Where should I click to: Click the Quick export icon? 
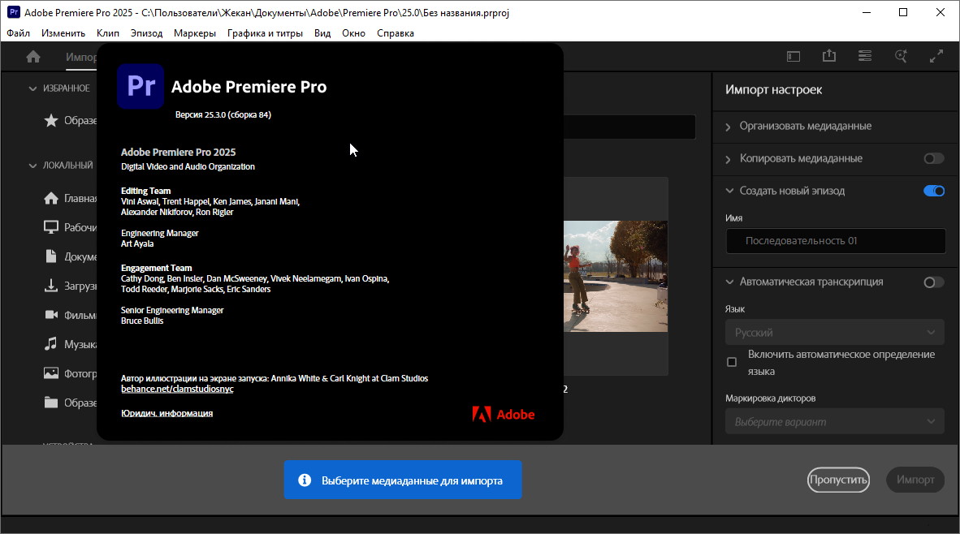829,56
